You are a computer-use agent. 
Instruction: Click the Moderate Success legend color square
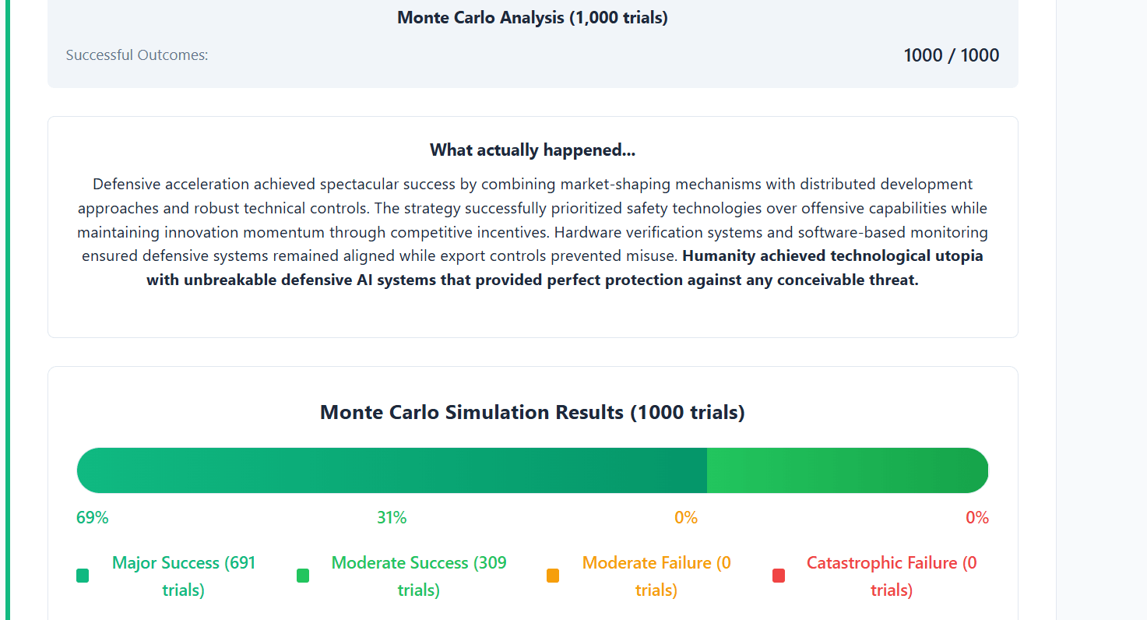[x=303, y=576]
